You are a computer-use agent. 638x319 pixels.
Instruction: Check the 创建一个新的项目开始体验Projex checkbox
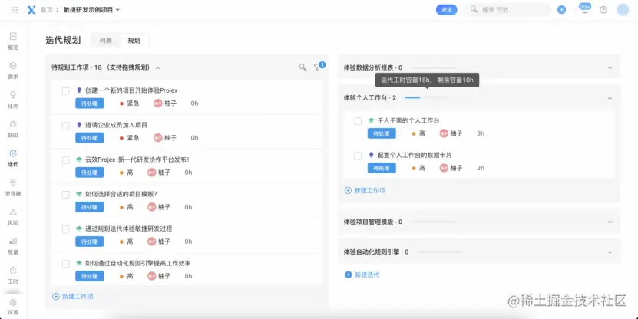pos(65,91)
